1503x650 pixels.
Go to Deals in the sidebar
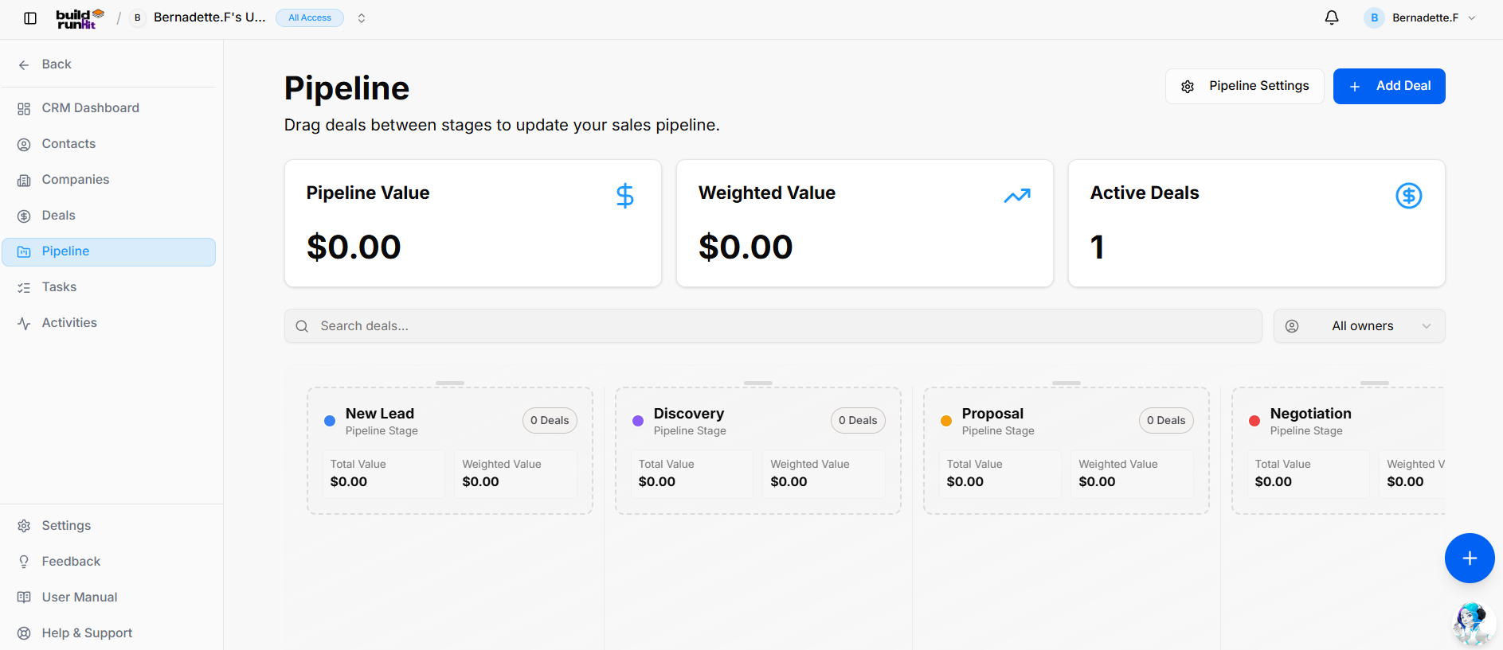pyautogui.click(x=108, y=216)
